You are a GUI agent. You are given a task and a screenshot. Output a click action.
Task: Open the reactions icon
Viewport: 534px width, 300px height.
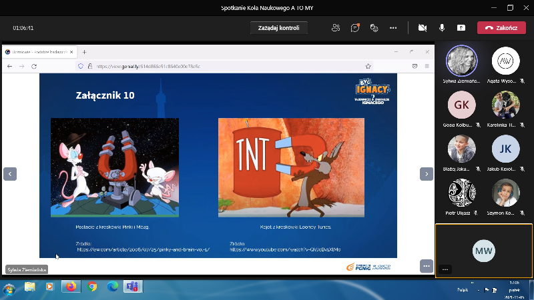point(374,28)
